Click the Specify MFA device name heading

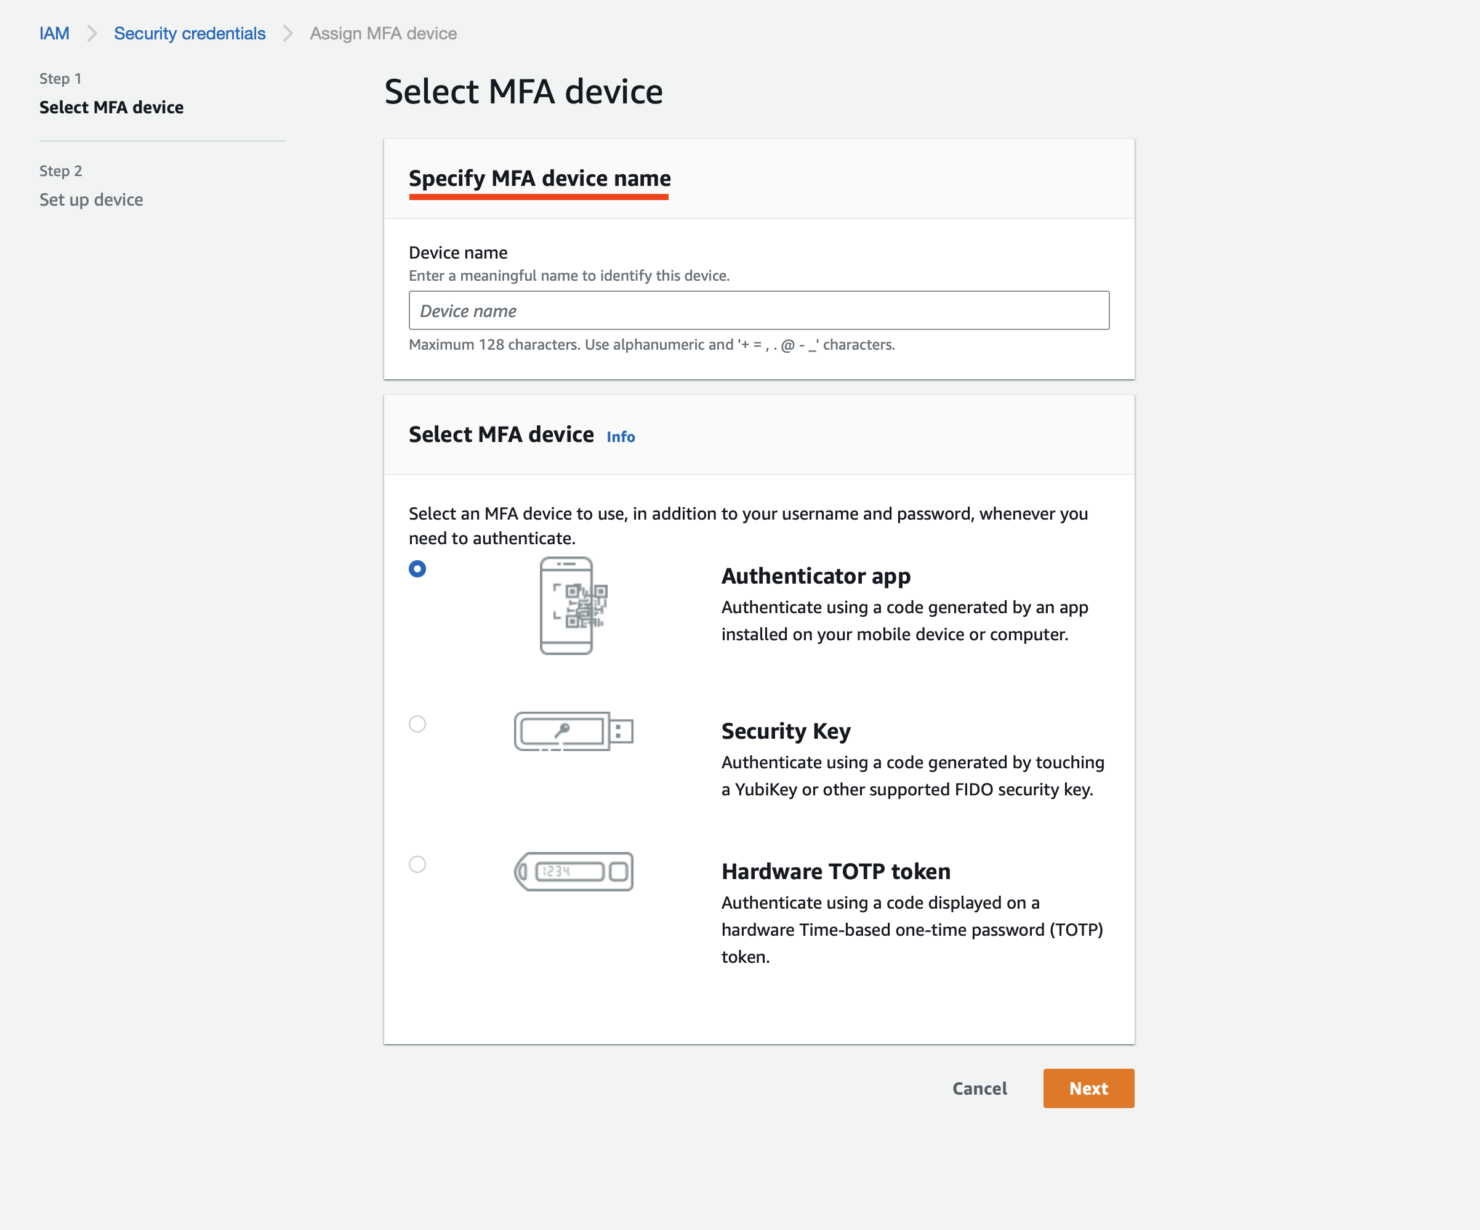539,178
